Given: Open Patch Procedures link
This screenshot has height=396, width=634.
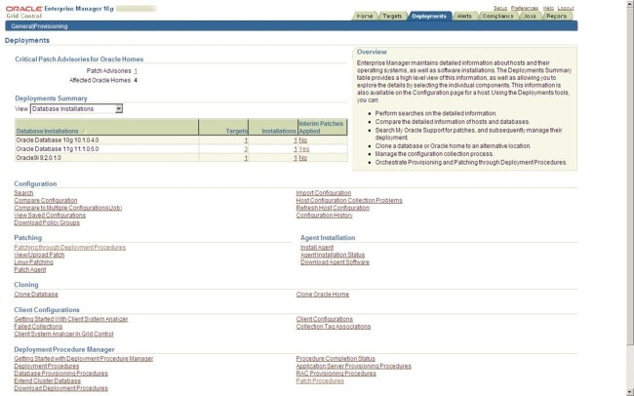Looking at the screenshot, I should coord(320,380).
